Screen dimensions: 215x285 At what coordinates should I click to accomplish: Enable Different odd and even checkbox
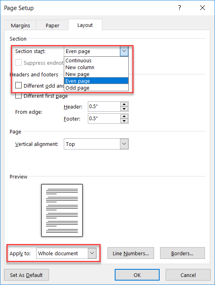pyautogui.click(x=18, y=85)
